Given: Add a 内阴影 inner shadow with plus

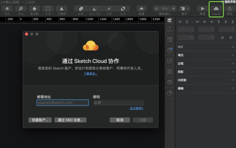Looking at the screenshot, I should click(x=233, y=80).
